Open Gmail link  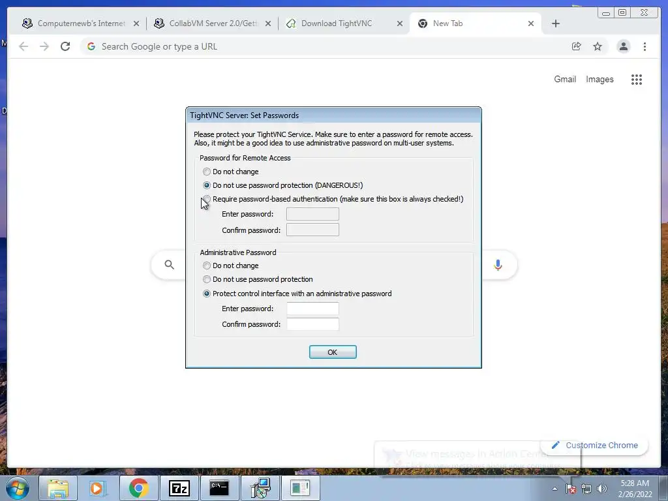(x=565, y=79)
